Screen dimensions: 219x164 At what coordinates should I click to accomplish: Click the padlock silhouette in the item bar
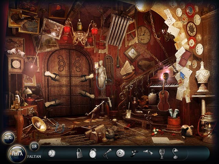point(79,153)
